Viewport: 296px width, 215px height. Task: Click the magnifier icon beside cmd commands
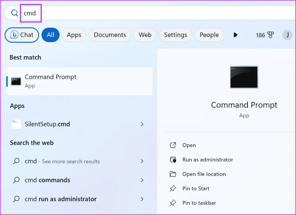click(16, 180)
